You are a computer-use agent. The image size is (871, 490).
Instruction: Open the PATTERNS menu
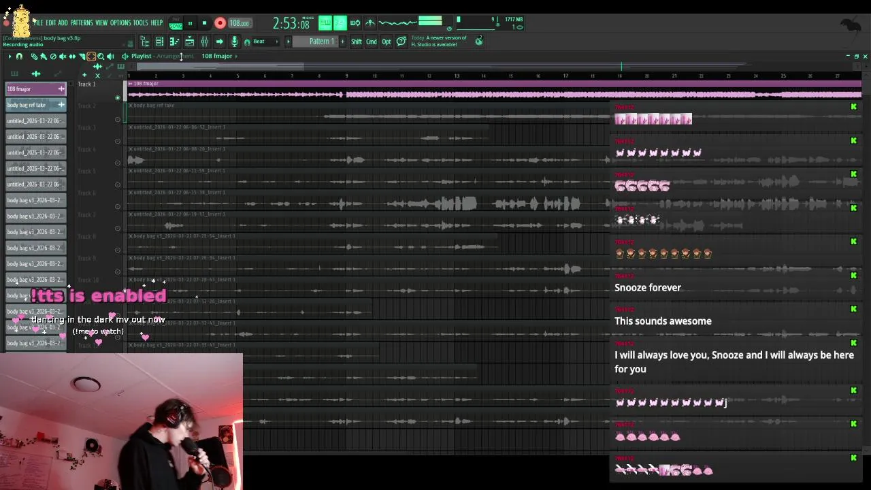point(82,23)
